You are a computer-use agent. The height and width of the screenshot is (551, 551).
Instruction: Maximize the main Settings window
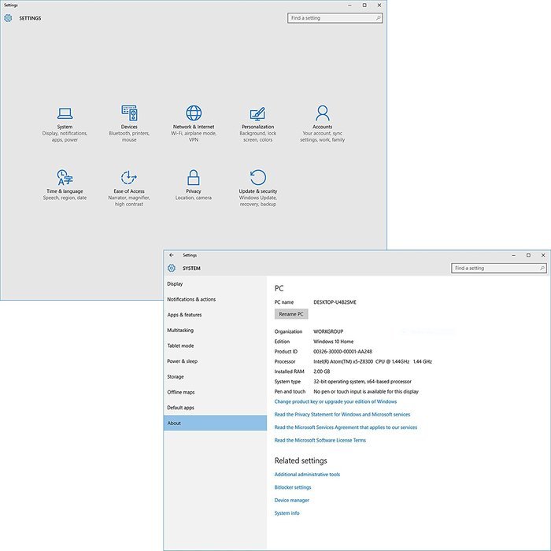tap(364, 6)
